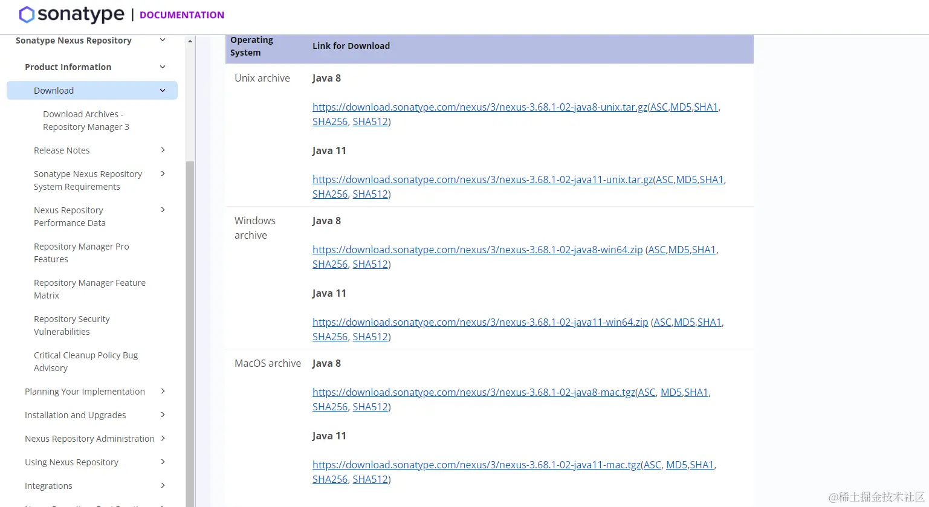The height and width of the screenshot is (507, 929).
Task: Open Sonatype Nexus Repository System Requirements page
Action: point(88,180)
